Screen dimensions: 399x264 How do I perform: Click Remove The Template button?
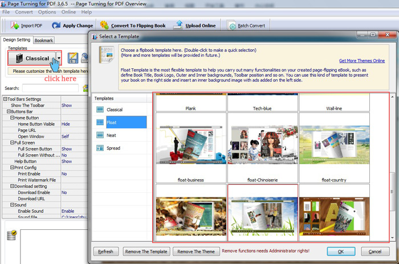tap(146, 251)
